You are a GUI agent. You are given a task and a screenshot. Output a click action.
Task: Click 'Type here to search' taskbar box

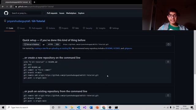coord(28,107)
